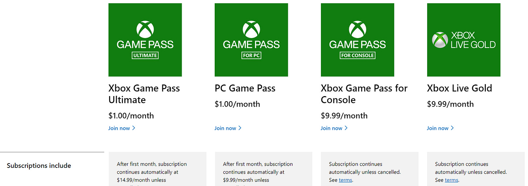Screen dimensions: 528x186
Task: Open terms link under Live Gold subscription note
Action: (x=451, y=180)
